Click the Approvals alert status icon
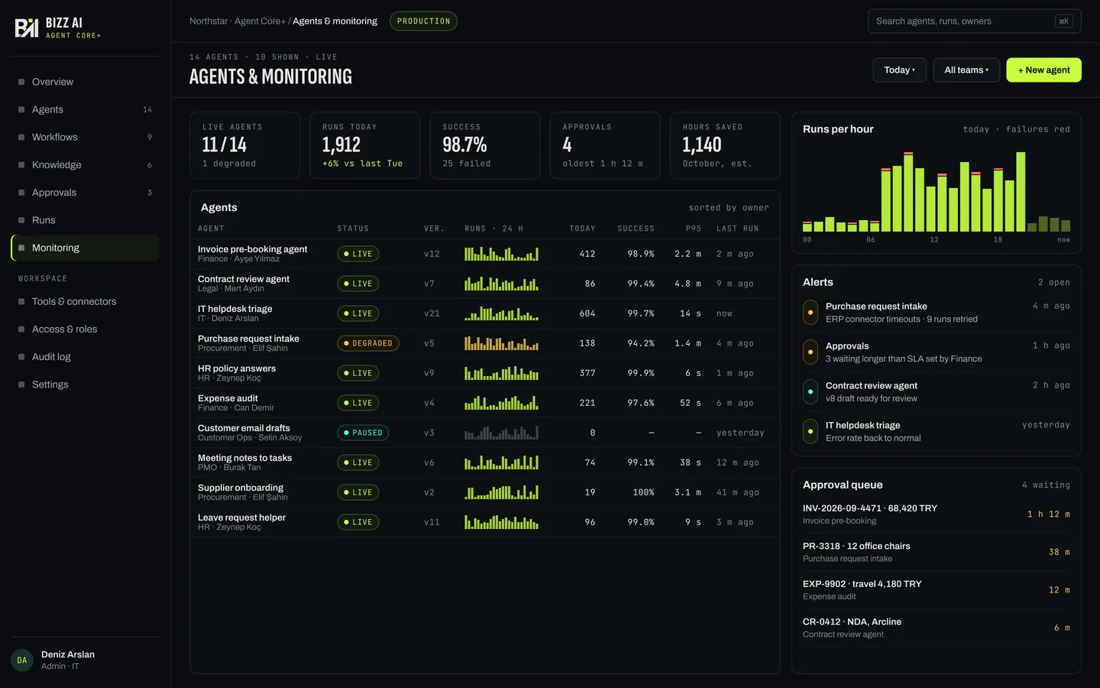This screenshot has width=1100, height=688. click(810, 352)
